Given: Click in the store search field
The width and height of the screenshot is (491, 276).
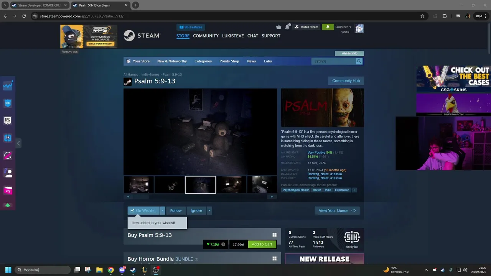Looking at the screenshot, I should pyautogui.click(x=333, y=61).
